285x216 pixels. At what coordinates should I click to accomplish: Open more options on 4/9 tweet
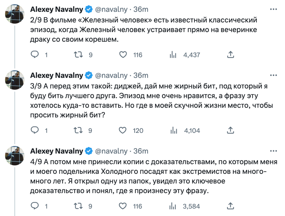tap(274, 151)
